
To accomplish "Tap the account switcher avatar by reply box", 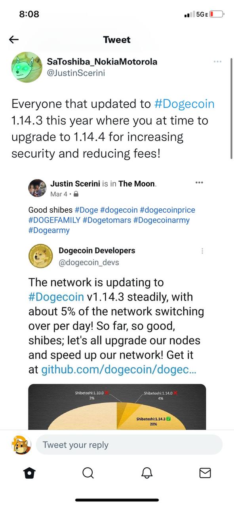I will [21, 445].
